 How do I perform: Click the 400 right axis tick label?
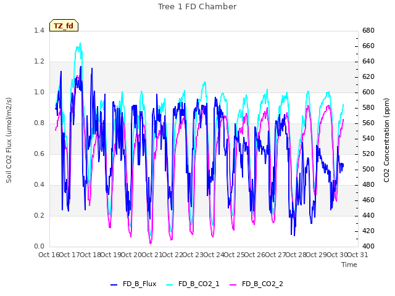coord(368,247)
